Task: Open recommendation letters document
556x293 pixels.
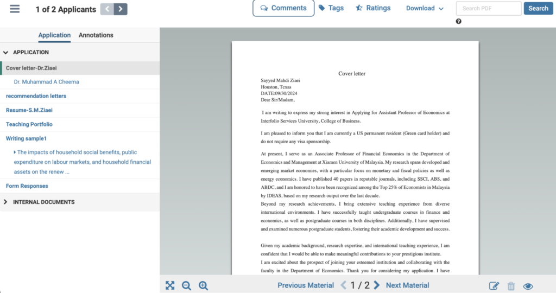Action: (x=36, y=96)
